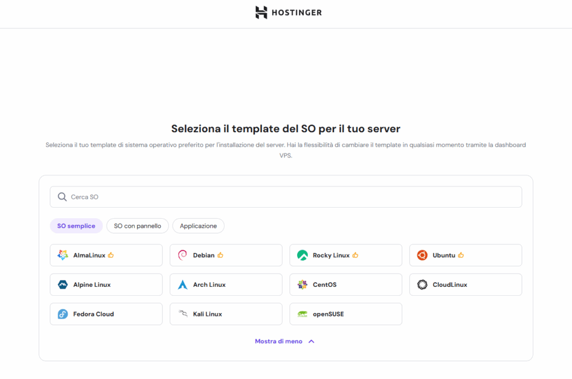The width and height of the screenshot is (572, 379).
Task: Click the thumbs-up icon next to Debian
Action: coord(220,255)
